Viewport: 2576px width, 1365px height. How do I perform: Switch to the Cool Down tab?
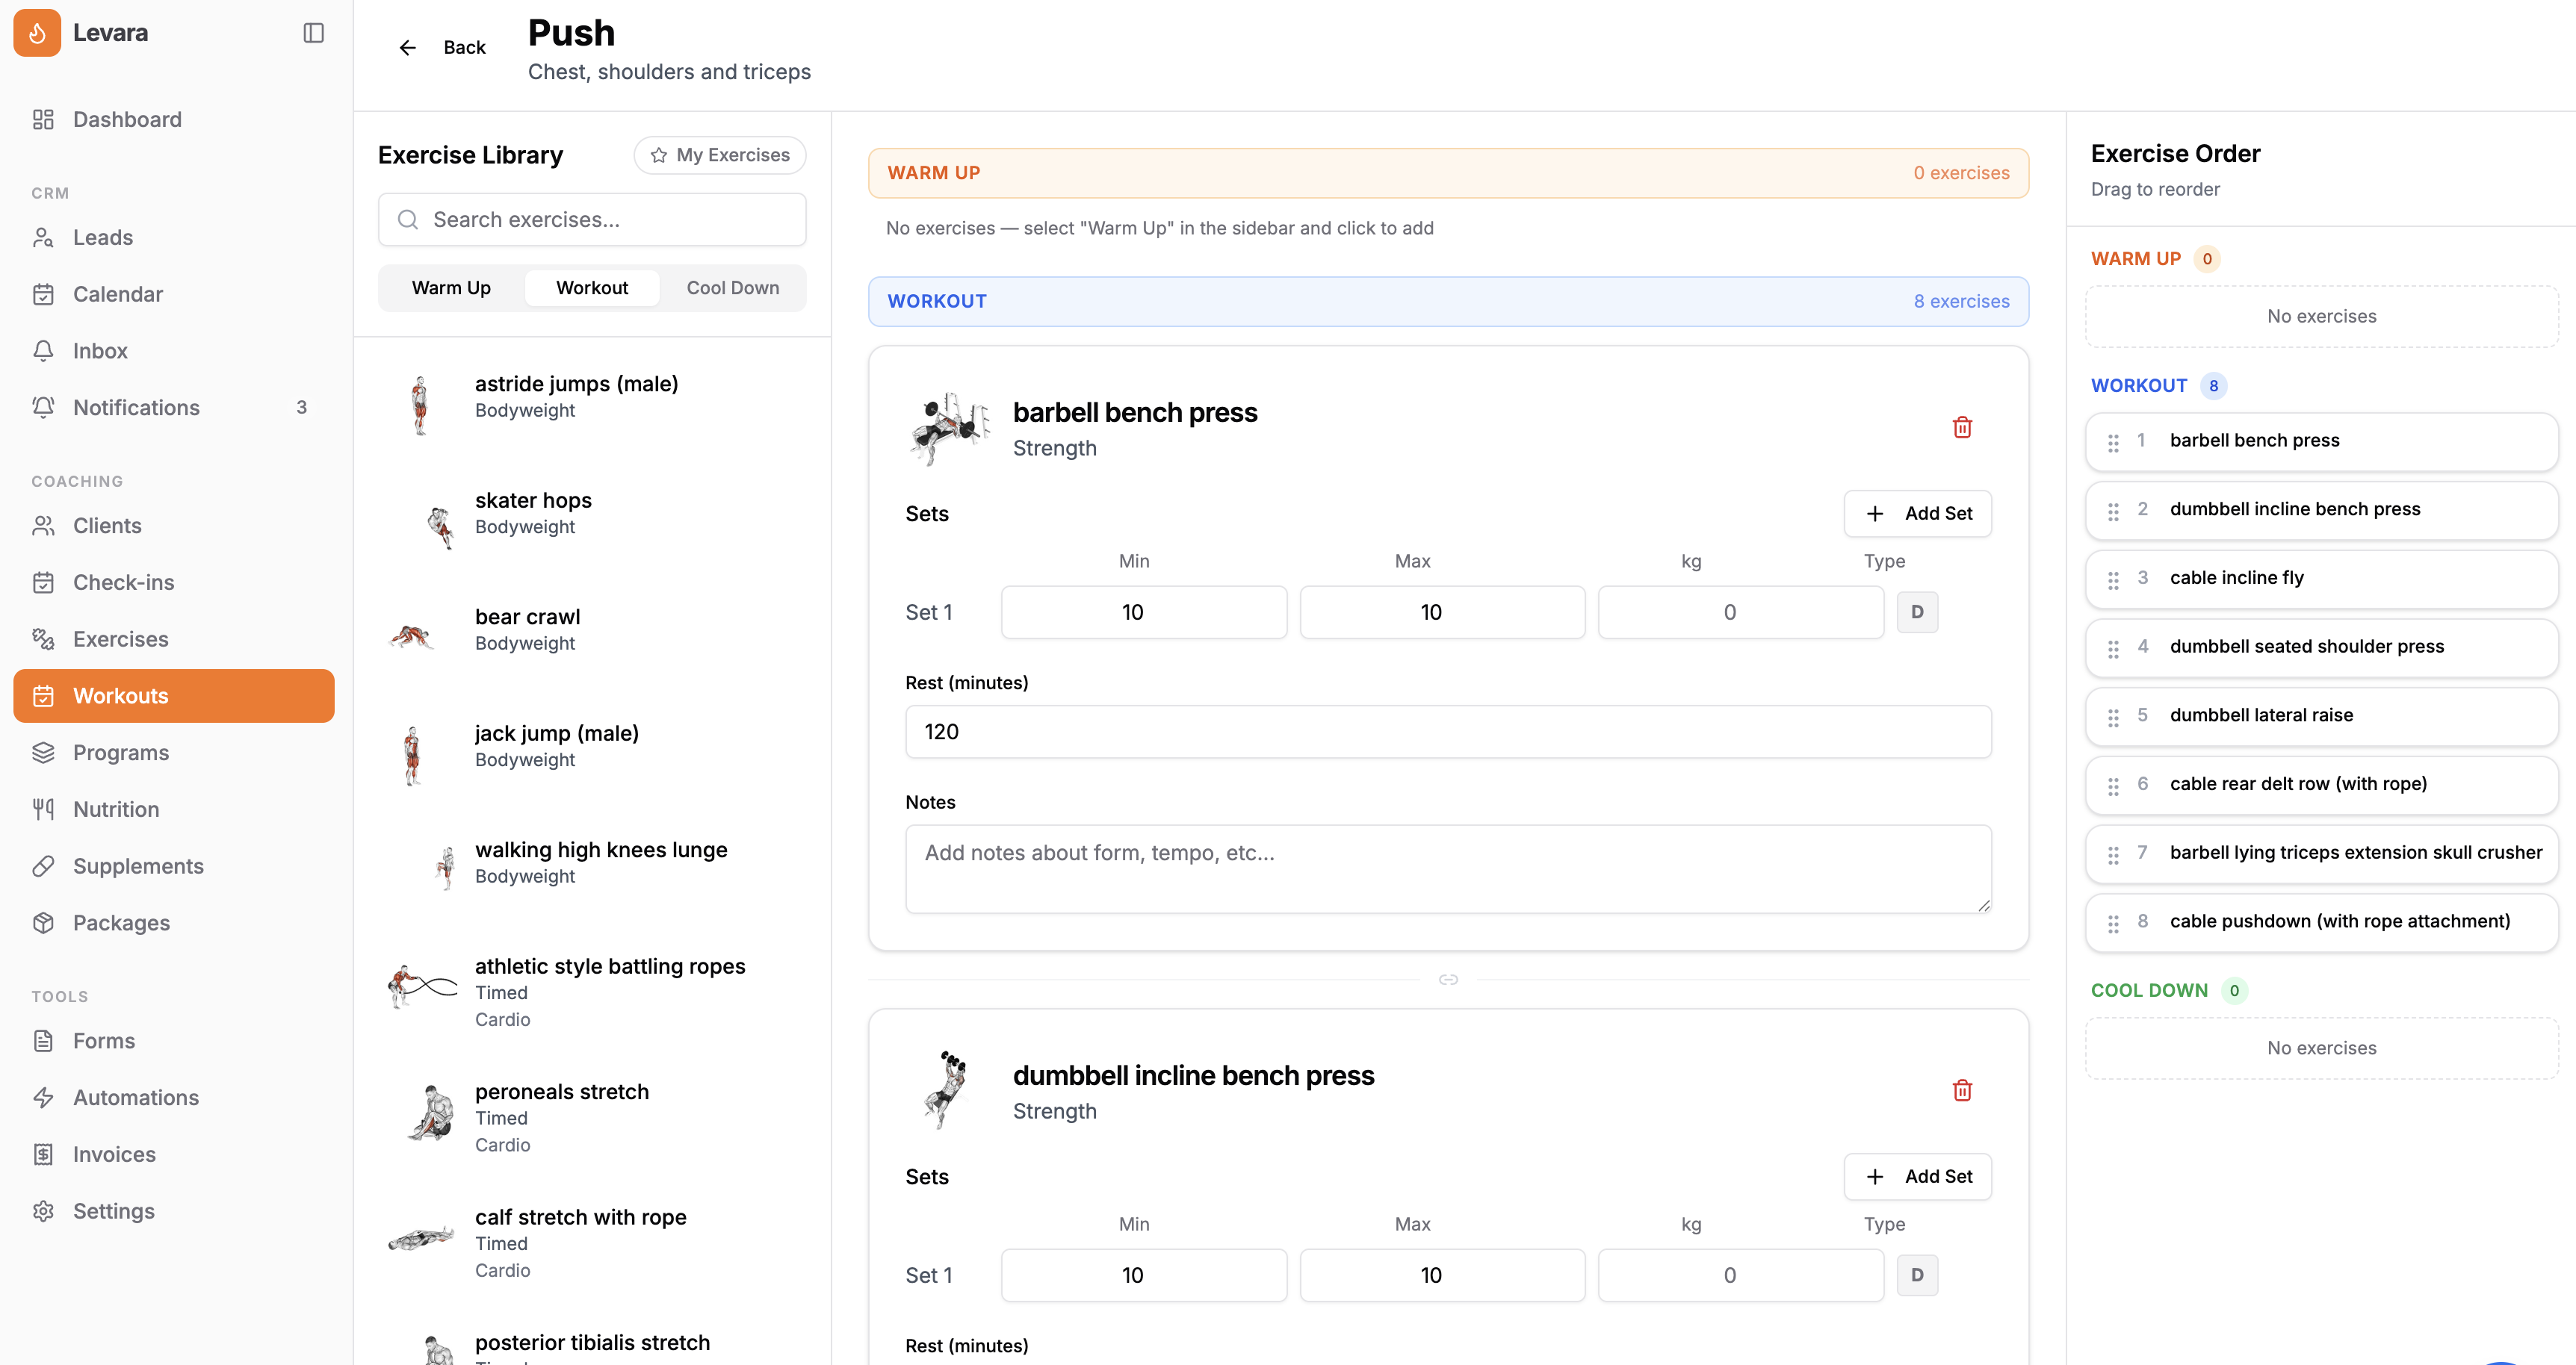pos(733,287)
